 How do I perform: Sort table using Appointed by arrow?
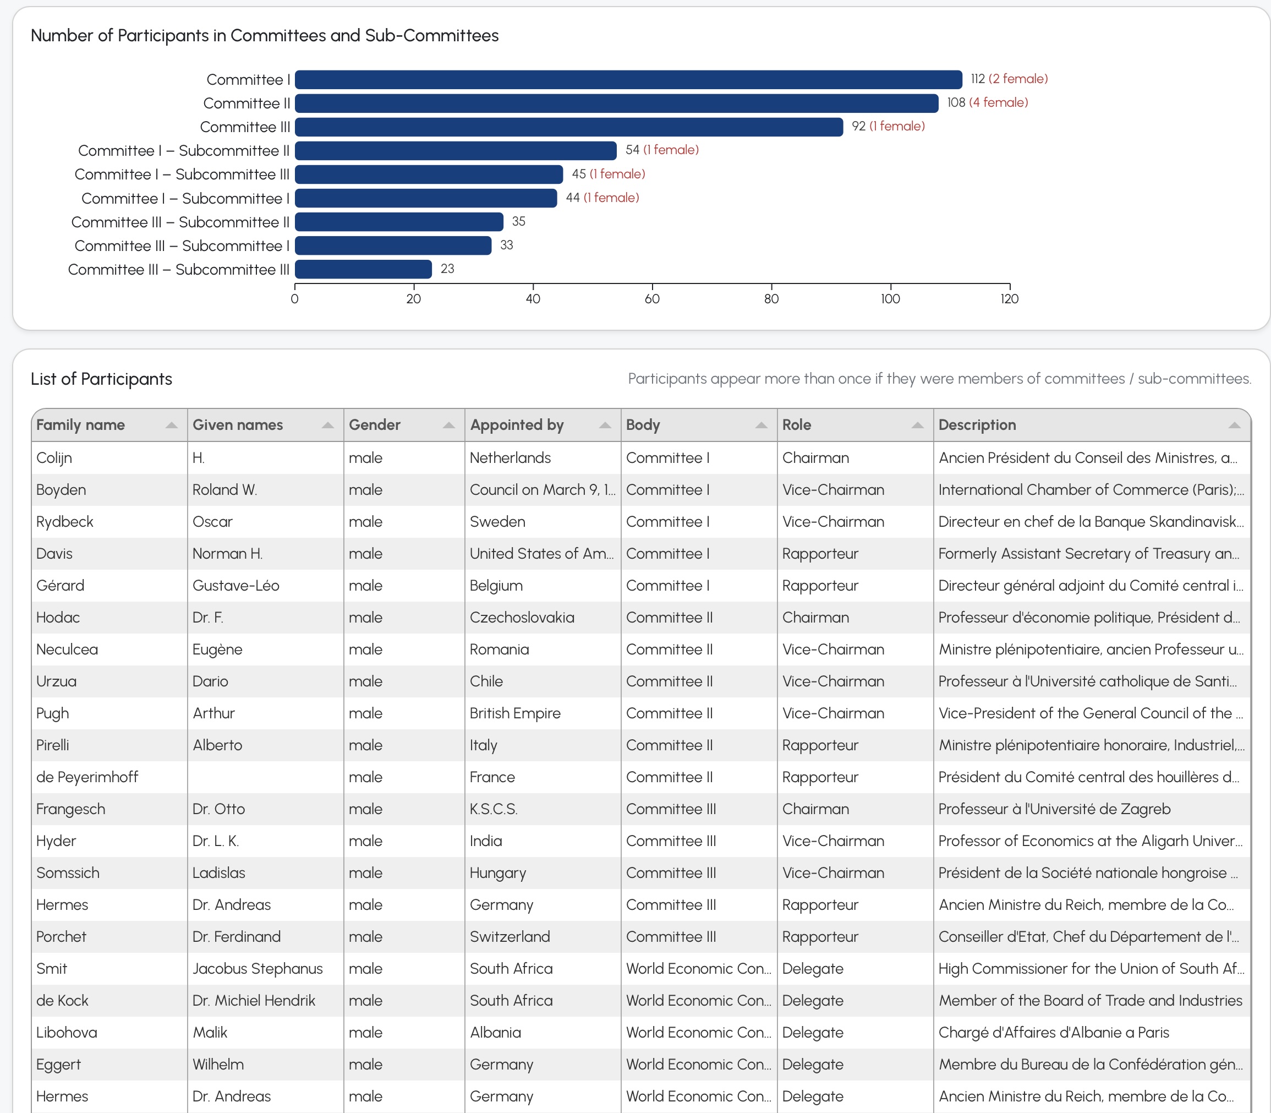(605, 425)
